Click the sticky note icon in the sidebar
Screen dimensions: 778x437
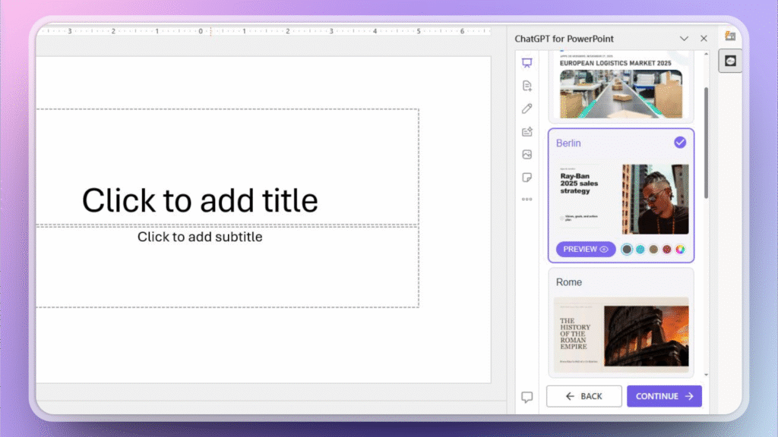[528, 177]
